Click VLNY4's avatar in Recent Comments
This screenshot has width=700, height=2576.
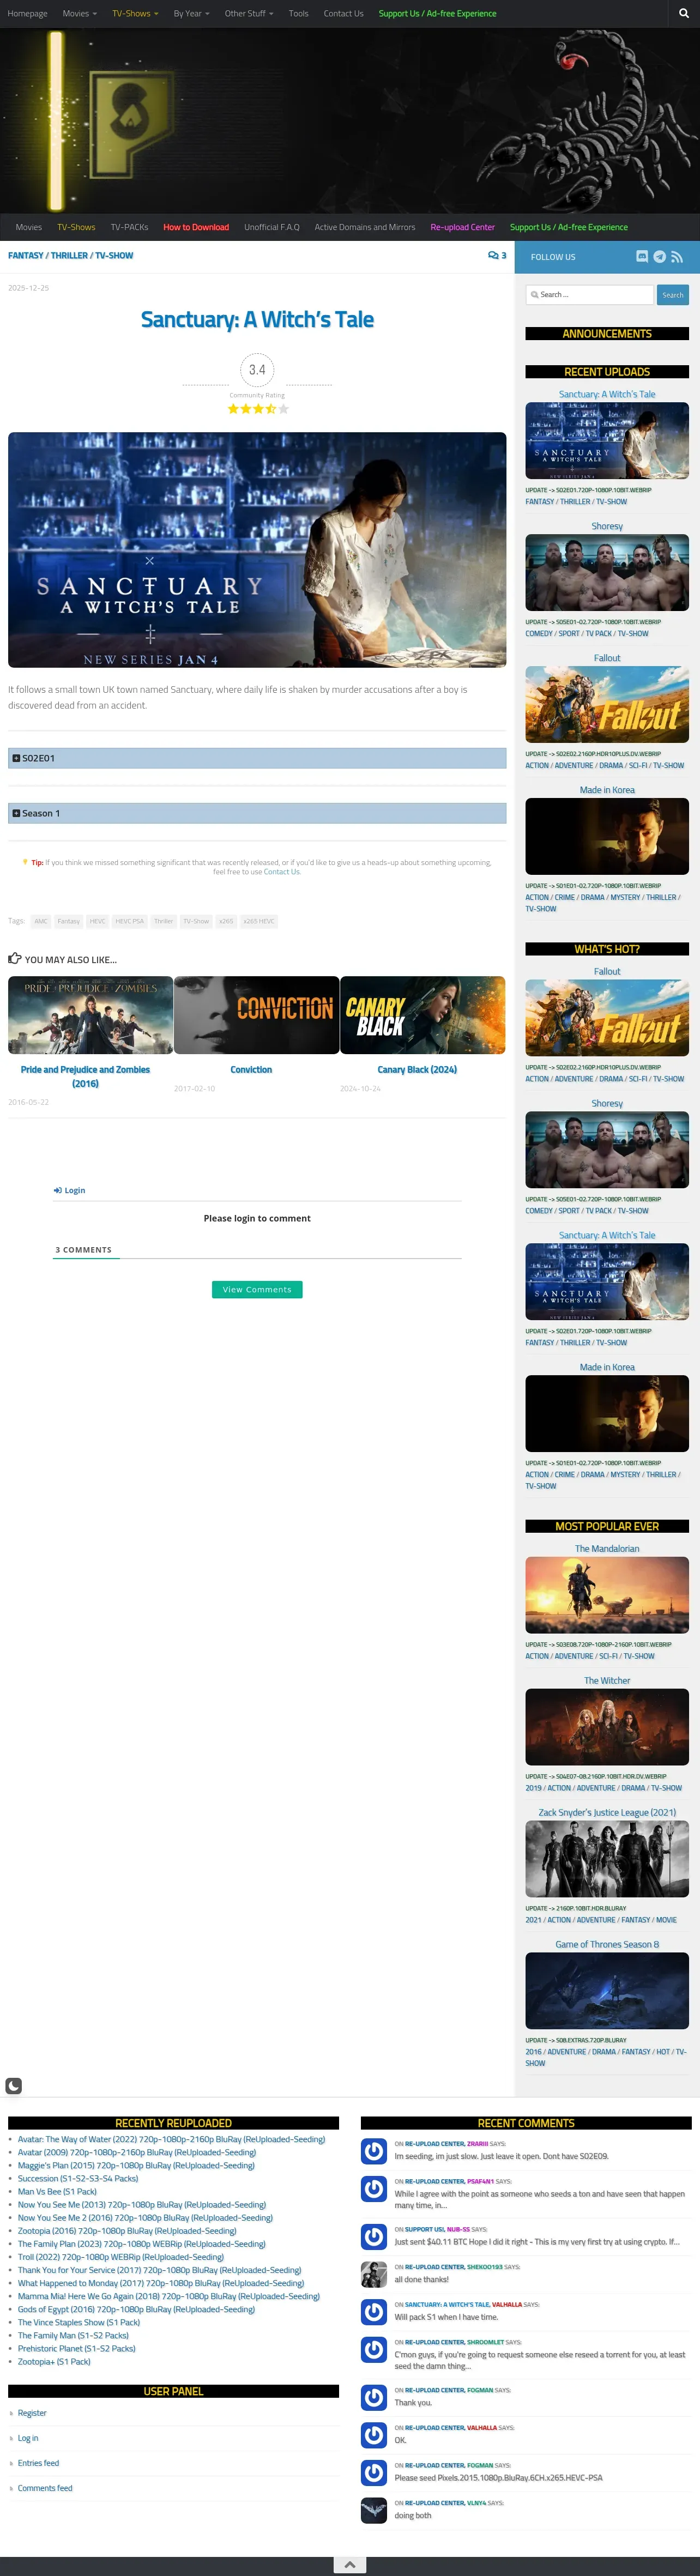coord(374,2510)
